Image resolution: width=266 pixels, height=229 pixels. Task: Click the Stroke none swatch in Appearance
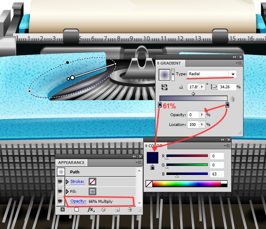(x=92, y=182)
